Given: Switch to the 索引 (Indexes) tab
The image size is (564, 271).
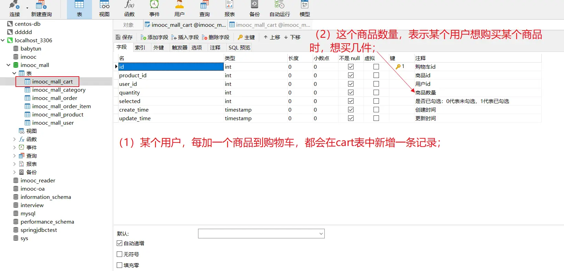Looking at the screenshot, I should coord(140,47).
